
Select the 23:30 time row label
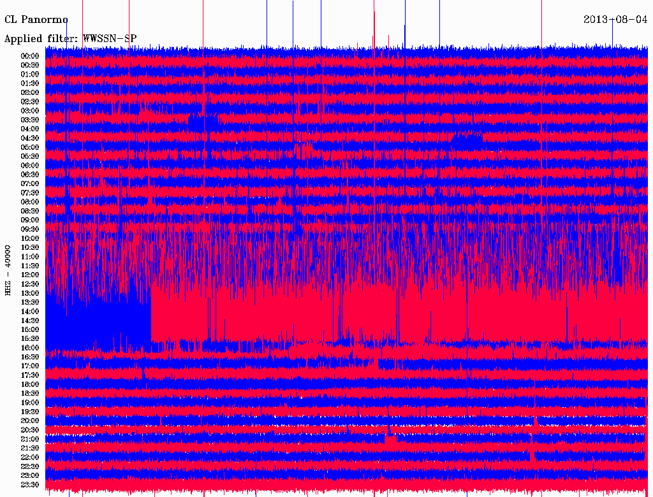pyautogui.click(x=30, y=485)
